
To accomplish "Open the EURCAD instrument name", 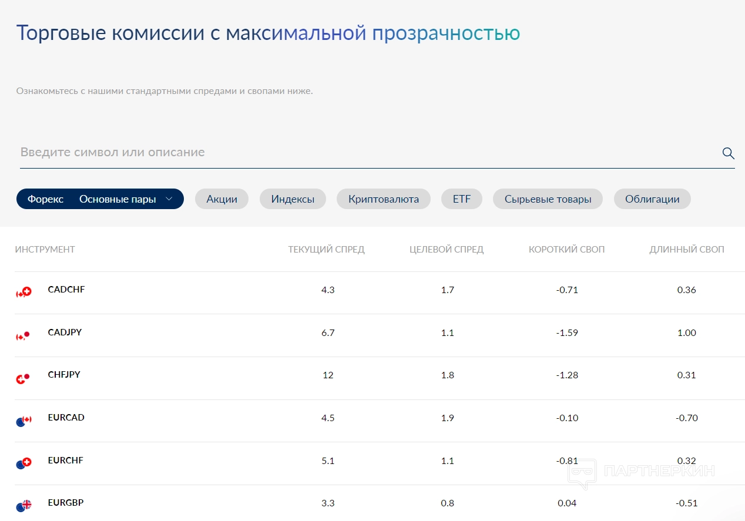I will point(66,418).
